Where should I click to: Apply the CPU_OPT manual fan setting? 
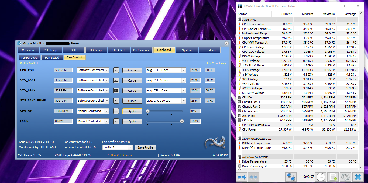(132, 111)
